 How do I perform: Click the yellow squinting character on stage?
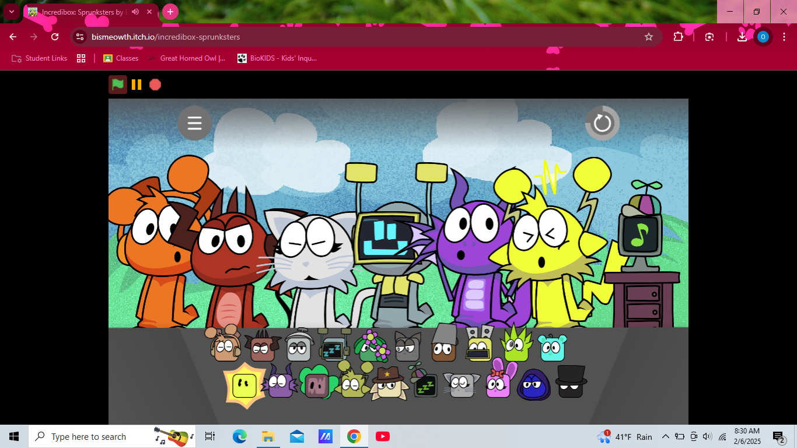tap(546, 251)
